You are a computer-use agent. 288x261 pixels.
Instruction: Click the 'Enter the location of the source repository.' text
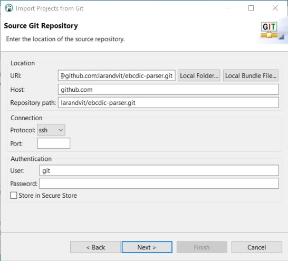[65, 39]
